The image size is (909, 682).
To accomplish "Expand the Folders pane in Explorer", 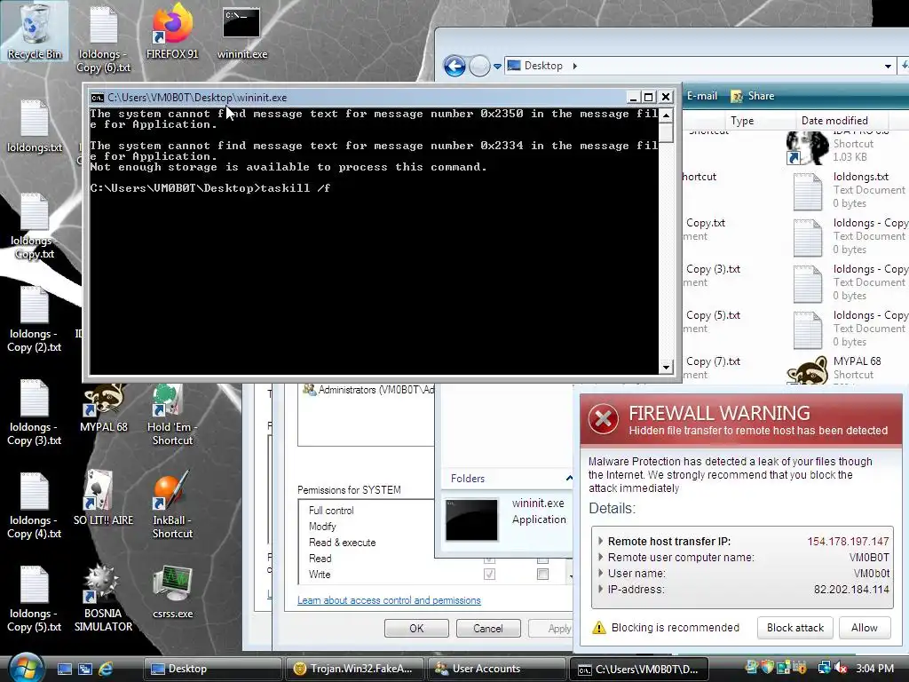I will (569, 478).
